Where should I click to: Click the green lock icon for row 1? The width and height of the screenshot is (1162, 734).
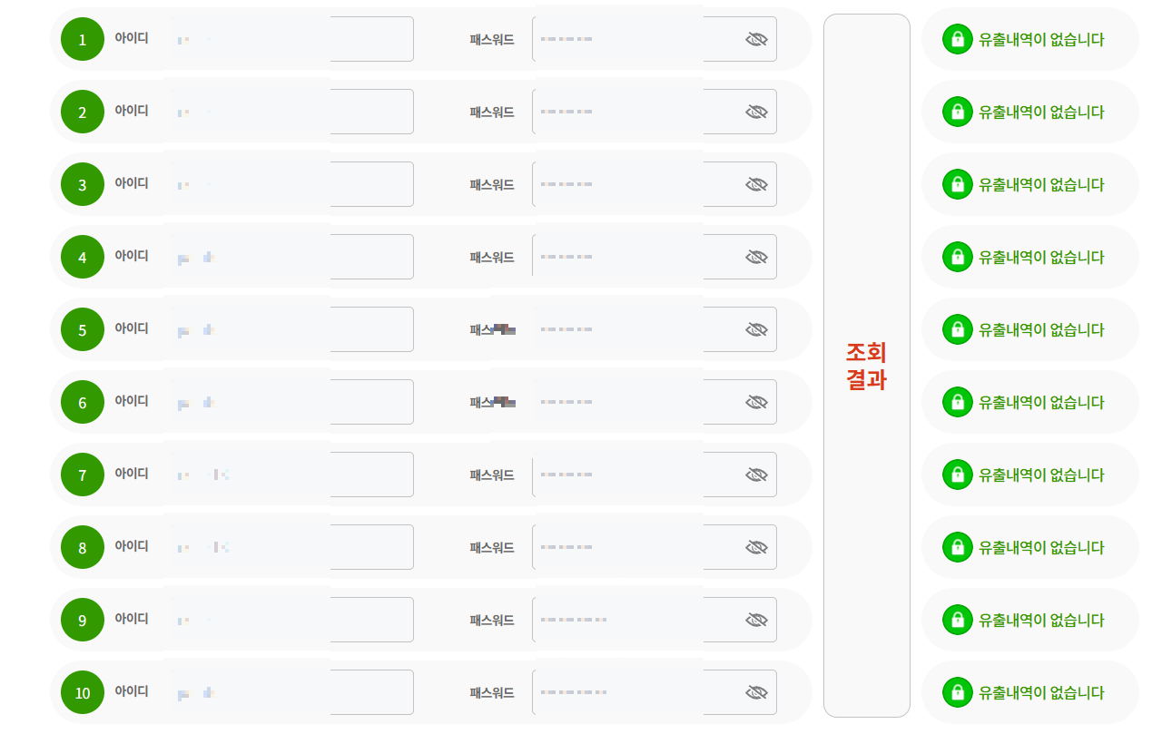957,39
